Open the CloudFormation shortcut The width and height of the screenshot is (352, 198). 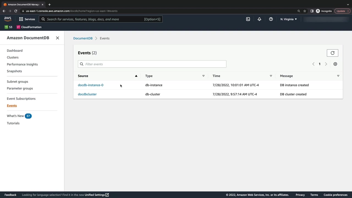29,27
